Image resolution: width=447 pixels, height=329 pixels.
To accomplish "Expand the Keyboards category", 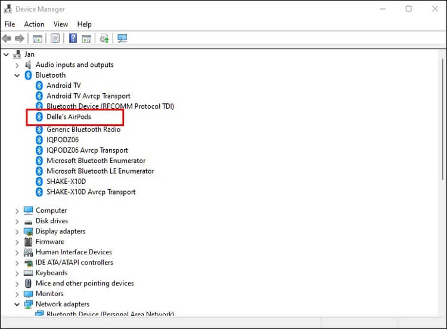I will (17, 273).
